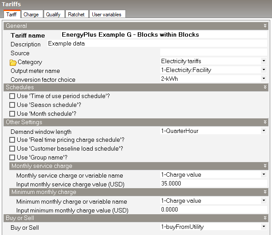Collapse the Other Settings section
The image size is (272, 235).
[265, 122]
